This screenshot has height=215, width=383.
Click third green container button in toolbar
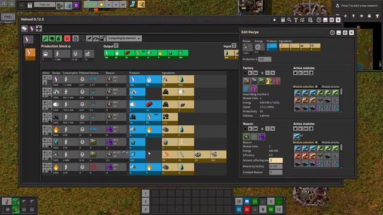[59, 38]
